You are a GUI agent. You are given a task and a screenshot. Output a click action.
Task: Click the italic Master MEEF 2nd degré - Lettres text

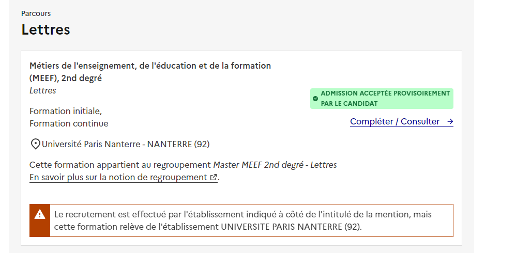275,165
